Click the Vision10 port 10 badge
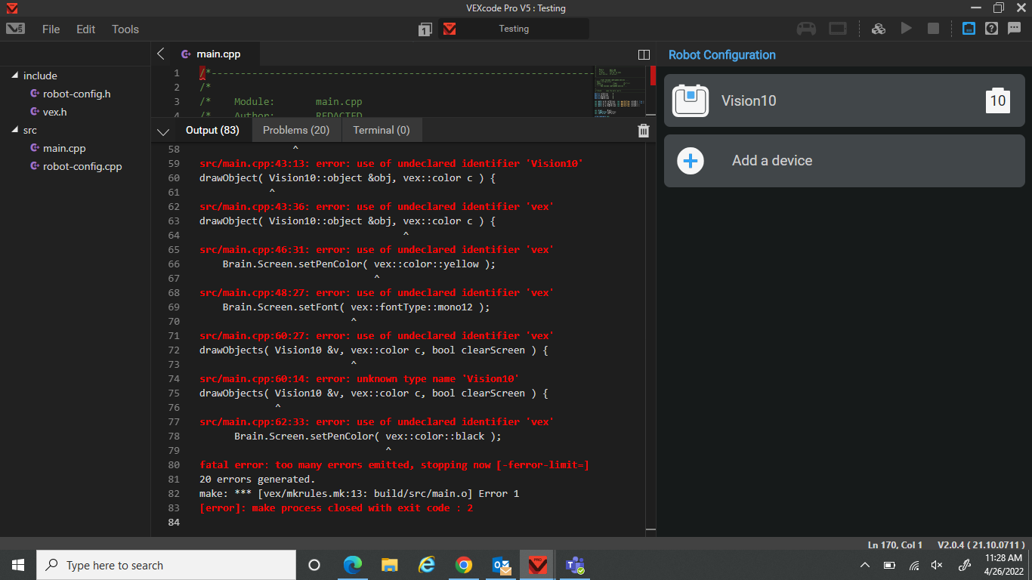This screenshot has height=580, width=1032. tap(998, 100)
